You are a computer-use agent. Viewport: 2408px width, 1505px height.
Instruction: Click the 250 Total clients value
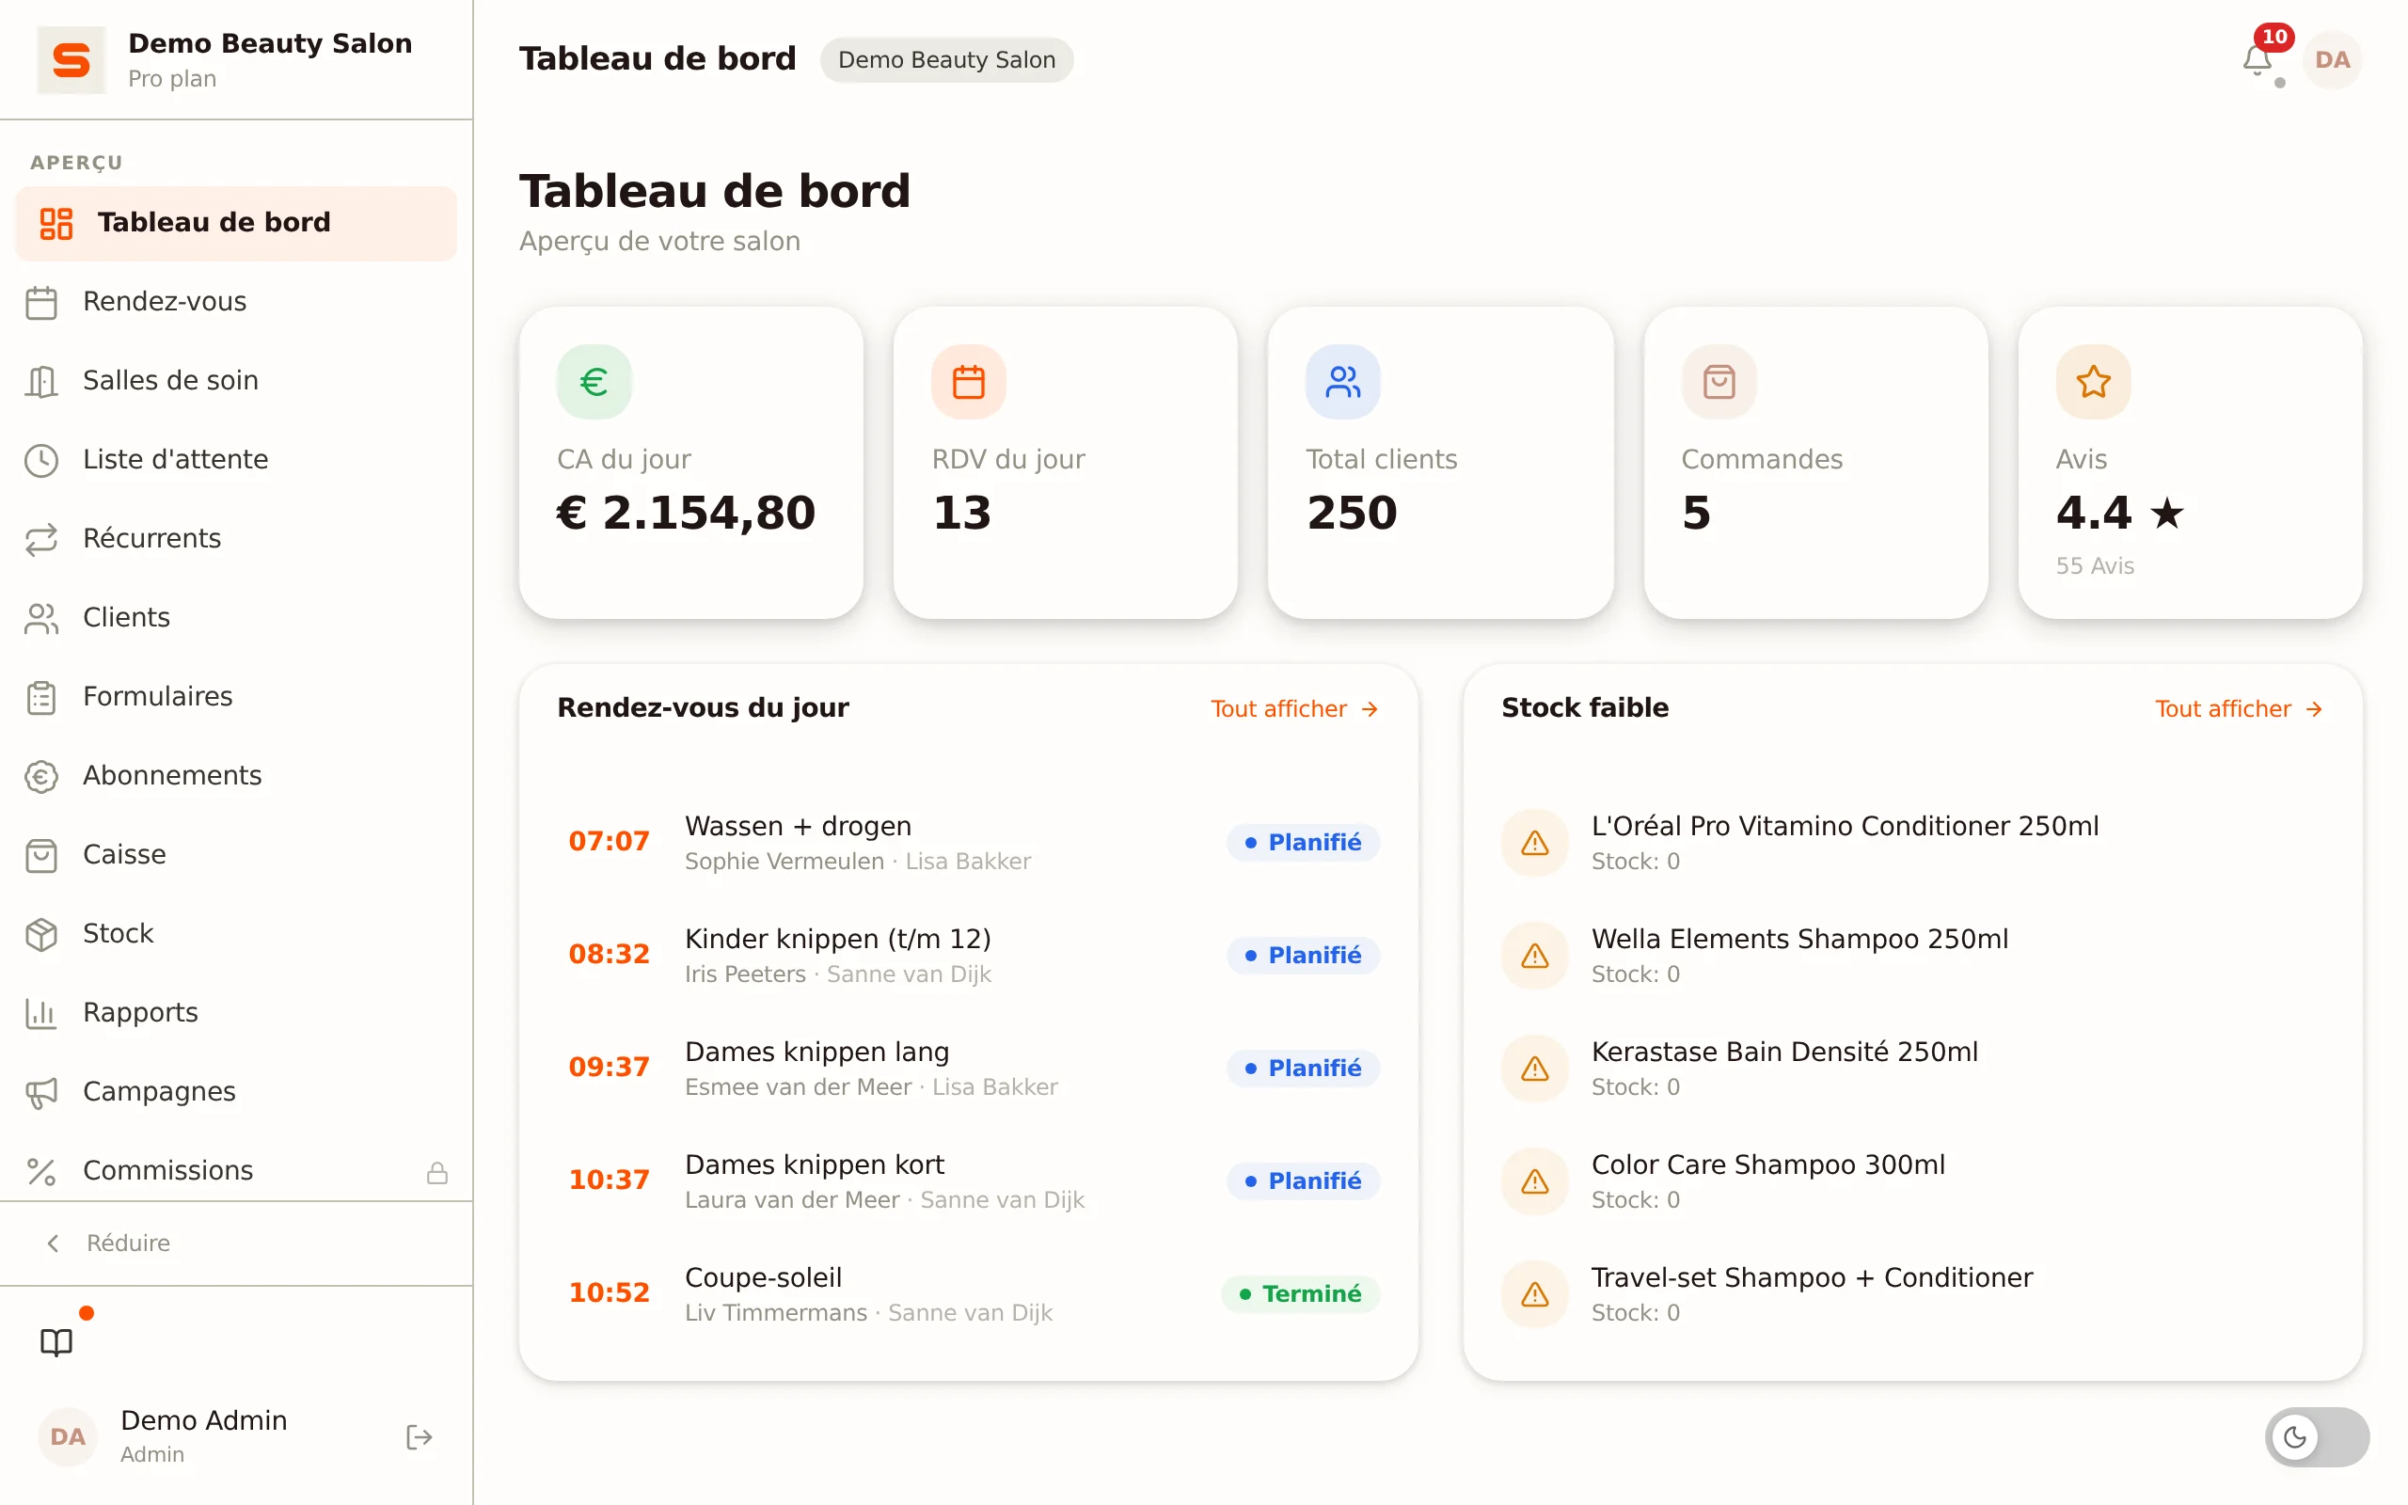(1352, 514)
